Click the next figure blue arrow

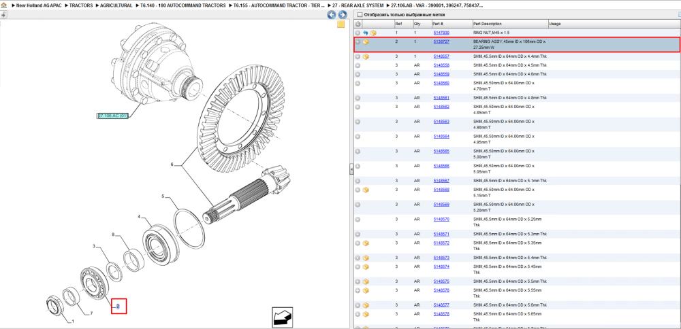click(x=343, y=15)
